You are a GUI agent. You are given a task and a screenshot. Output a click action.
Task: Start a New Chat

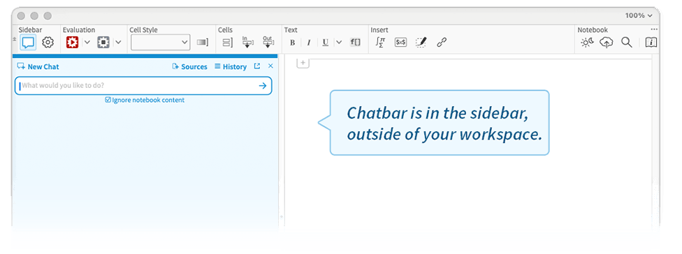point(38,66)
